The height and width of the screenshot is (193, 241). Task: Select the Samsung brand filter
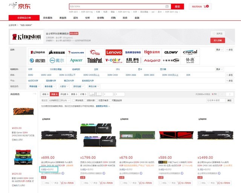click(x=133, y=52)
